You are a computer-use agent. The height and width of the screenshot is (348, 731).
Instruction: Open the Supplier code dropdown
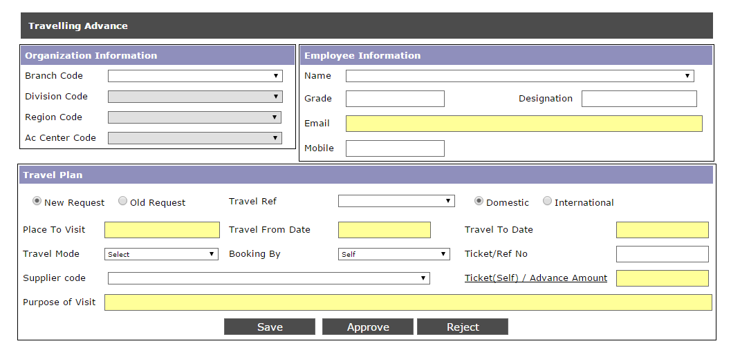(x=268, y=278)
